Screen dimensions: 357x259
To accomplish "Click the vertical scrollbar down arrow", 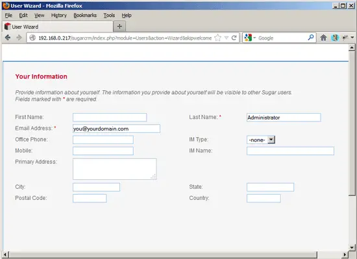I will 352,247.
